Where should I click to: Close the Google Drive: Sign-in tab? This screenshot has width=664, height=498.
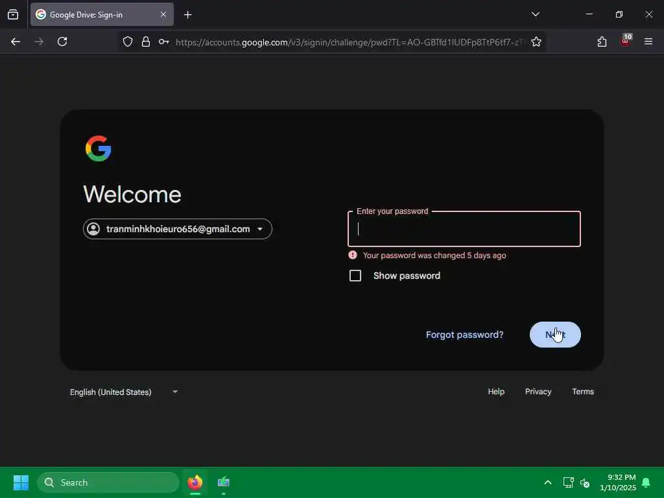tap(163, 15)
